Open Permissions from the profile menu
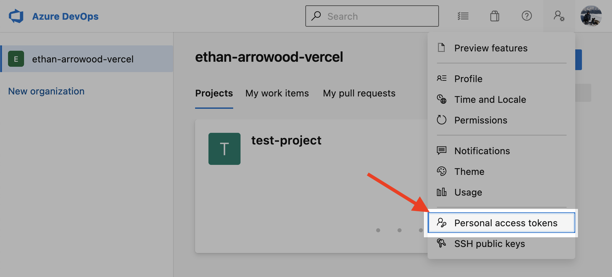Viewport: 612px width, 277px height. click(x=481, y=120)
